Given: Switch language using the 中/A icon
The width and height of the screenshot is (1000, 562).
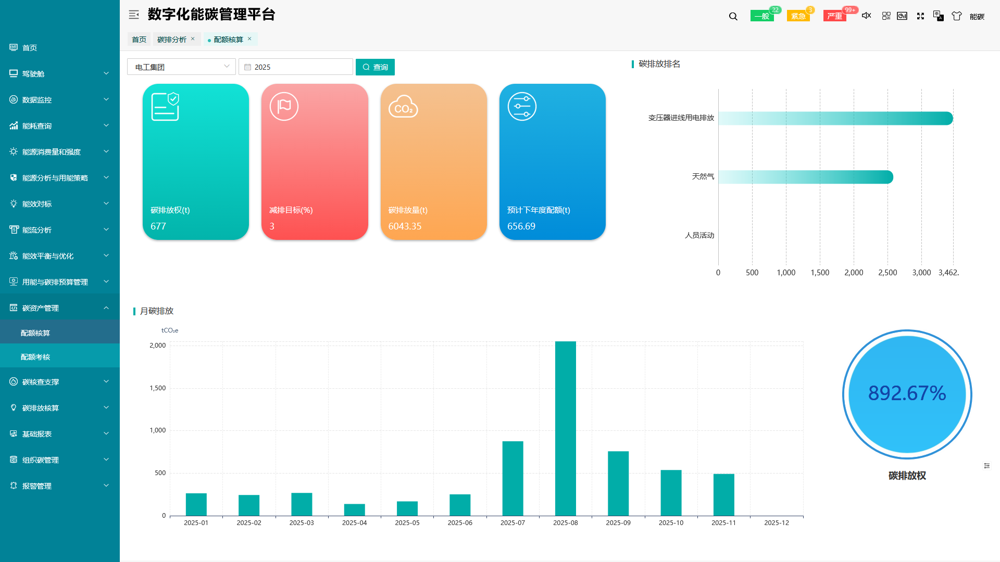Looking at the screenshot, I should [x=938, y=16].
